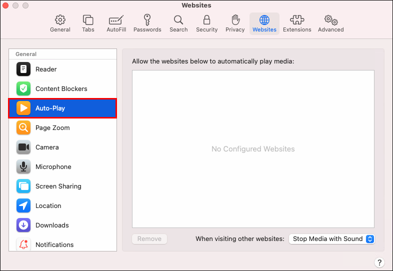Select Downloads in the sidebar
393x271 pixels.
[x=62, y=225]
